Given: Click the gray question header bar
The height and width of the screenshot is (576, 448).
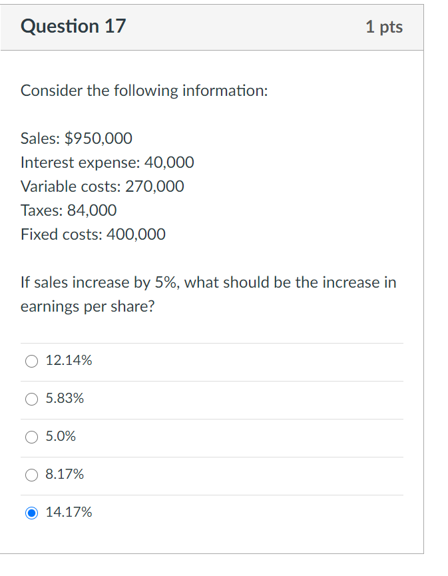Looking at the screenshot, I should point(220,27).
